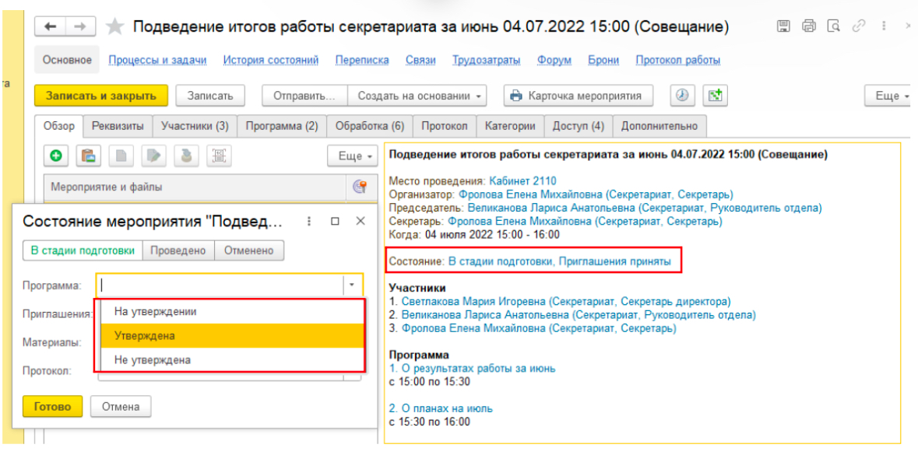The height and width of the screenshot is (455, 918).
Task: Open 'В стадии подготовки, Приглашения приняты' state link
Action: click(560, 261)
